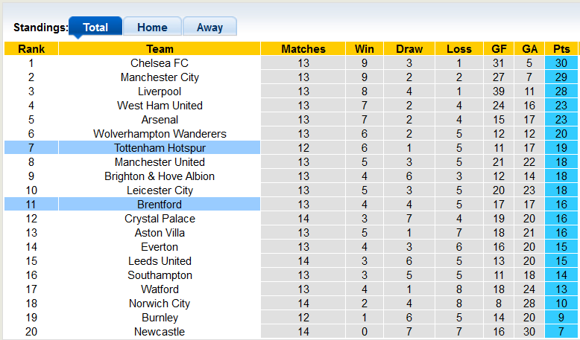Select the highlighted Brentford row
The image size is (580, 340).
tap(160, 205)
